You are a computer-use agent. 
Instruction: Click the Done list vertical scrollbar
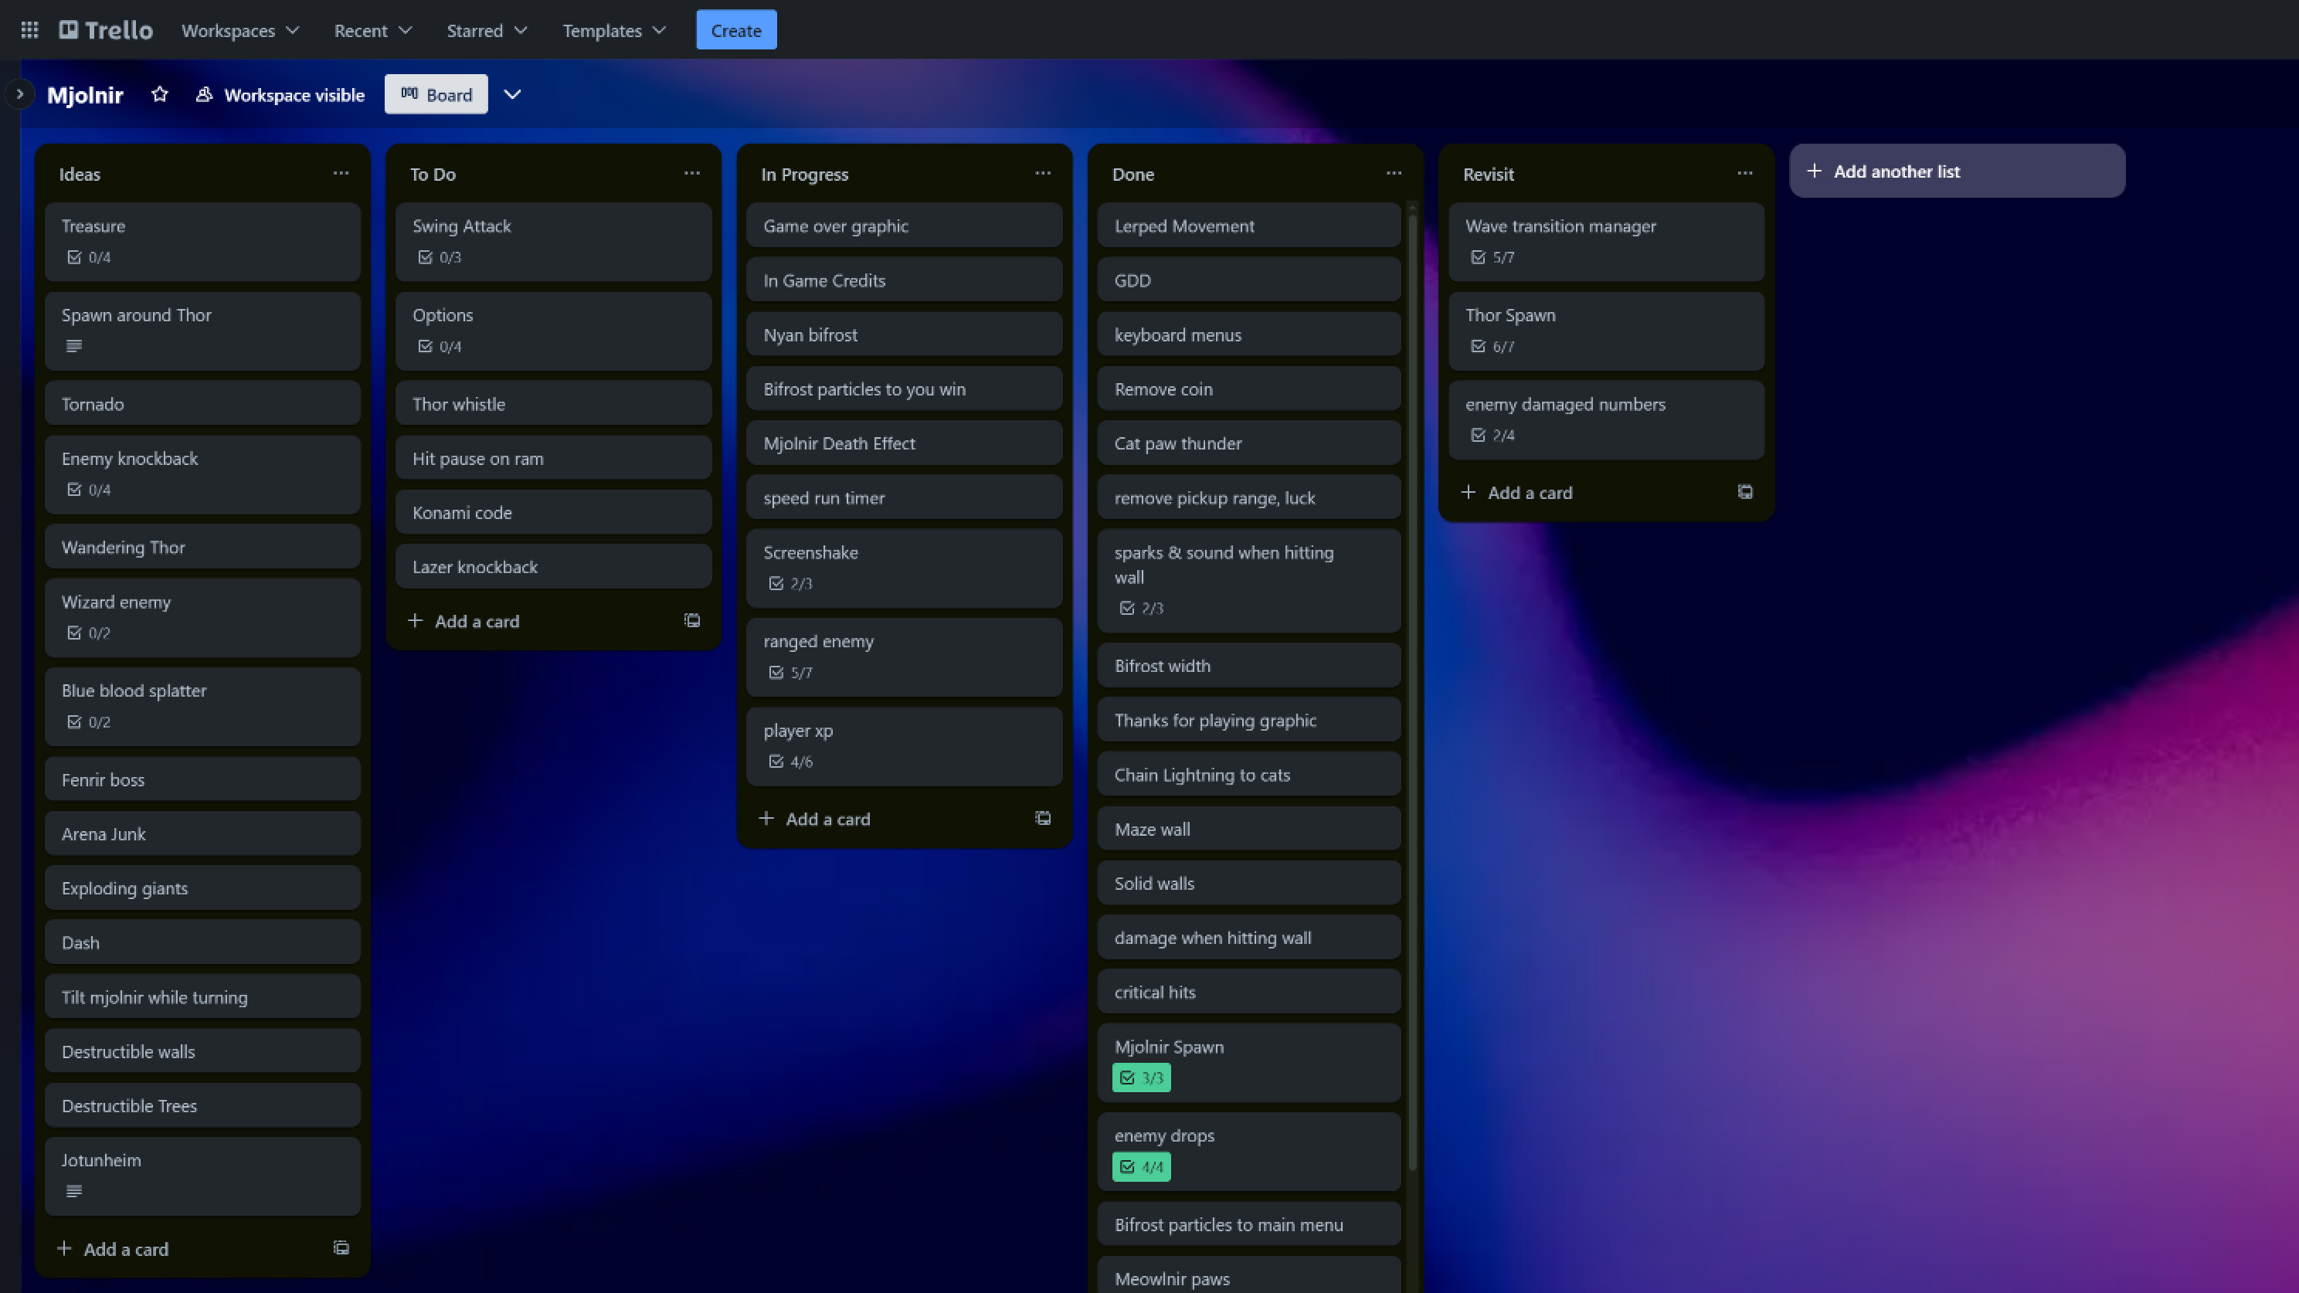(1412, 687)
